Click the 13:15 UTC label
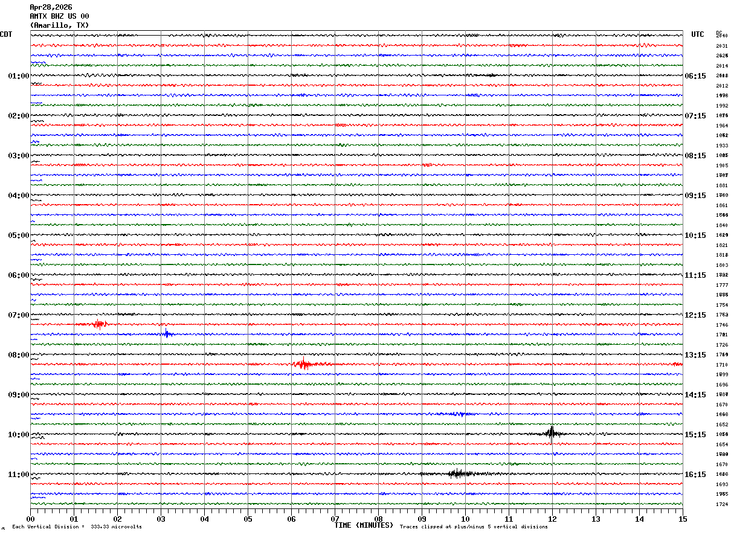Image resolution: width=731 pixels, height=535 pixels. pos(695,355)
